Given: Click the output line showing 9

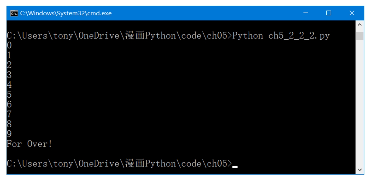Looking at the screenshot, I should coord(9,134).
